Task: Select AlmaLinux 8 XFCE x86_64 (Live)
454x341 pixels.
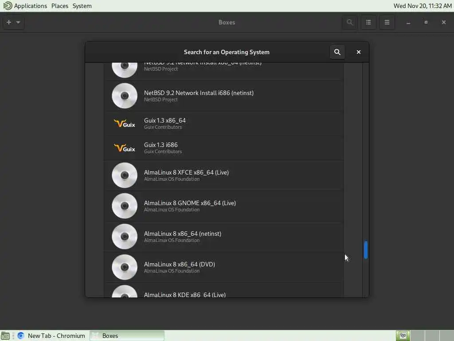Action: pos(223,175)
